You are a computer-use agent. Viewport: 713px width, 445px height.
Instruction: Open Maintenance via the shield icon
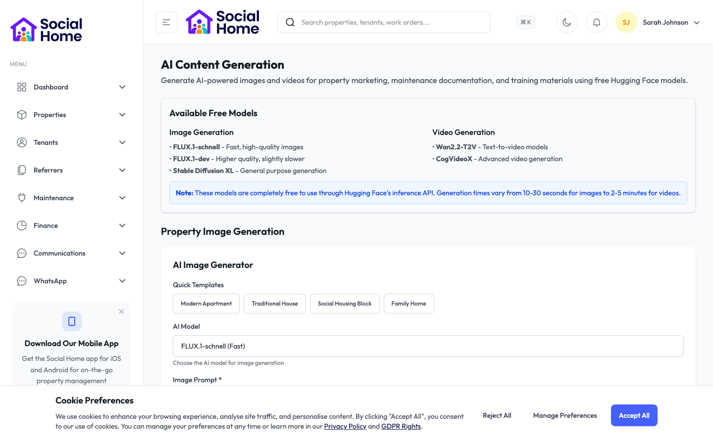coord(22,197)
